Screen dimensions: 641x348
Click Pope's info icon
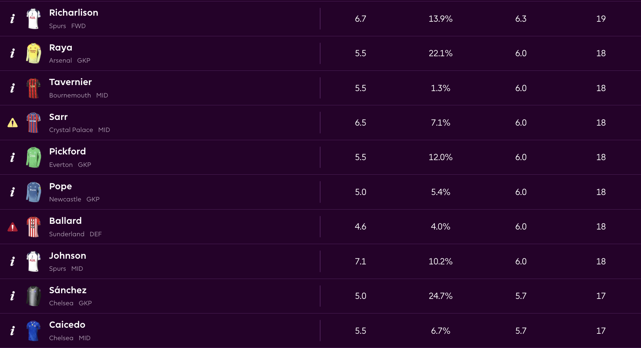pyautogui.click(x=12, y=192)
